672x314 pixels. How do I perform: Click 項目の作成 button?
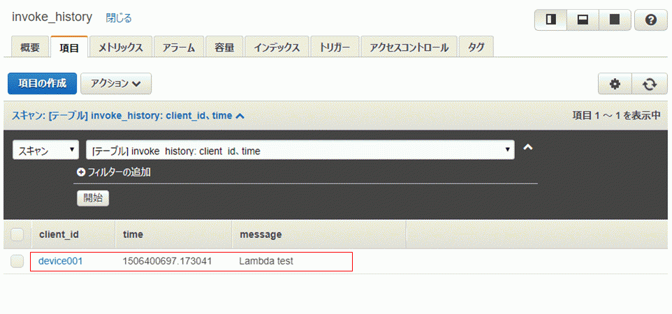click(42, 84)
